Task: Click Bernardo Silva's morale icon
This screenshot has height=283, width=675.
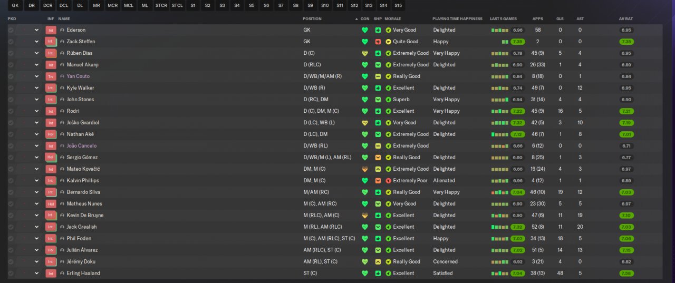Action: tap(389, 192)
